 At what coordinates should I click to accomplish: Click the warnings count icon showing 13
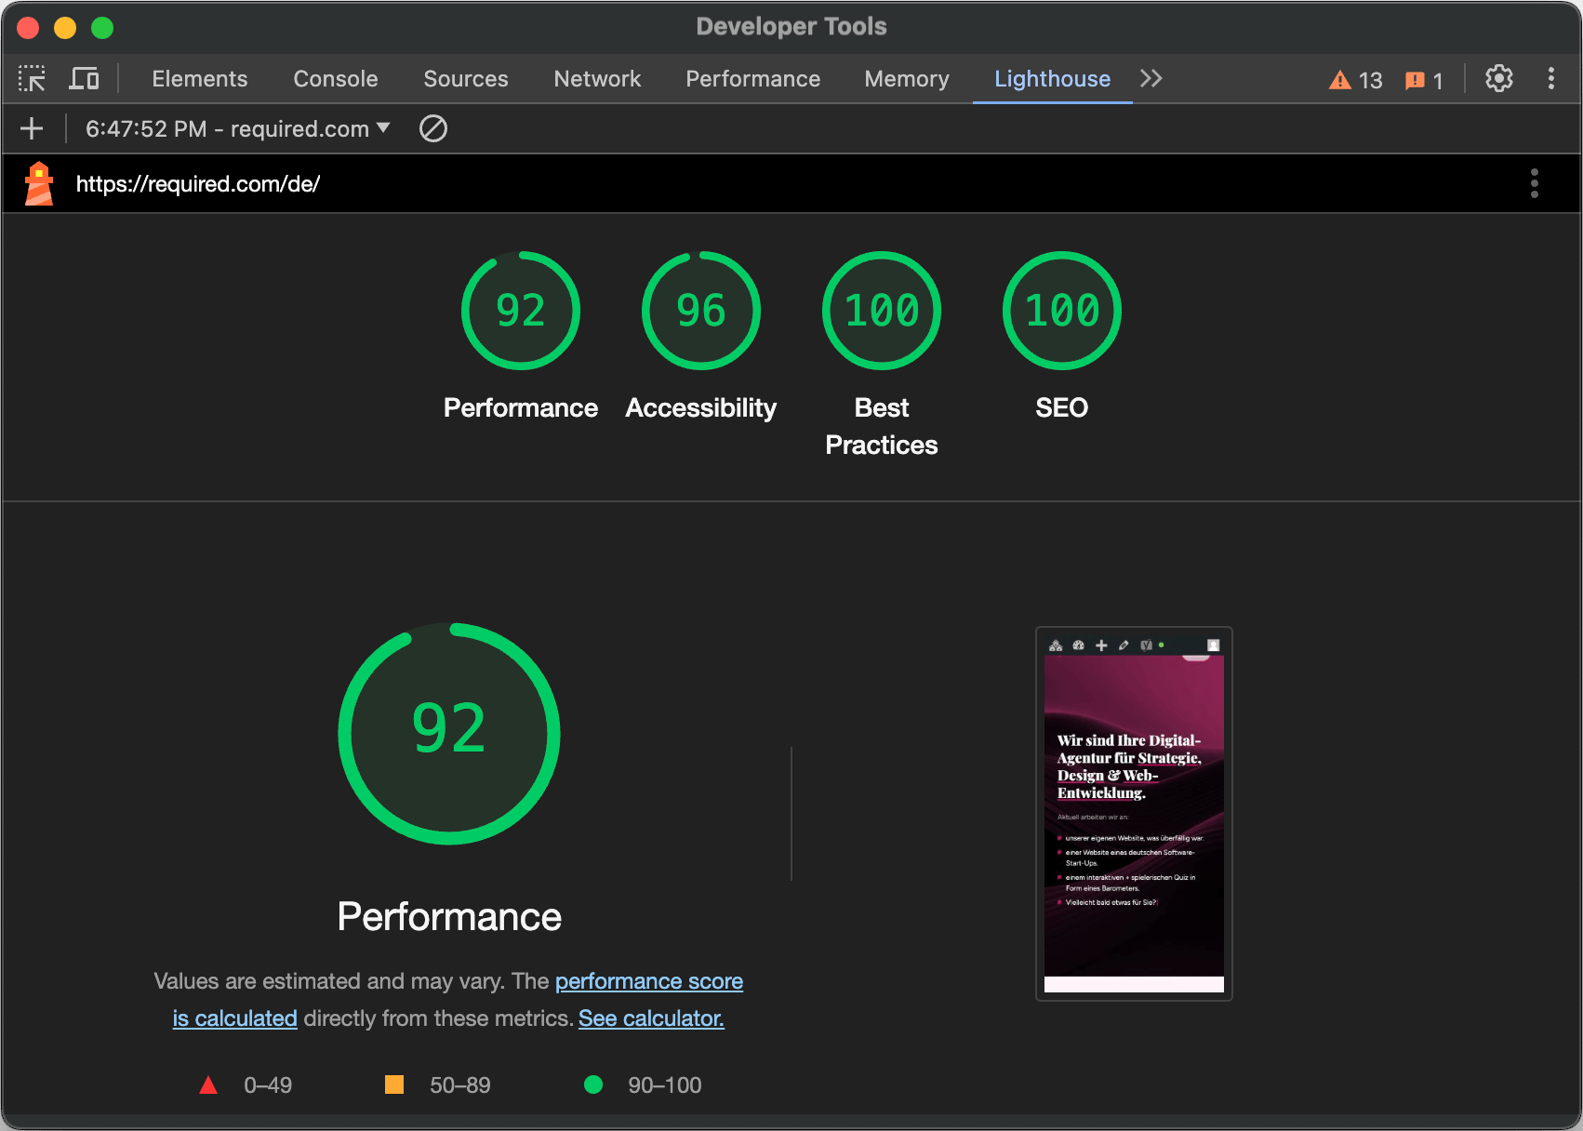click(x=1355, y=80)
